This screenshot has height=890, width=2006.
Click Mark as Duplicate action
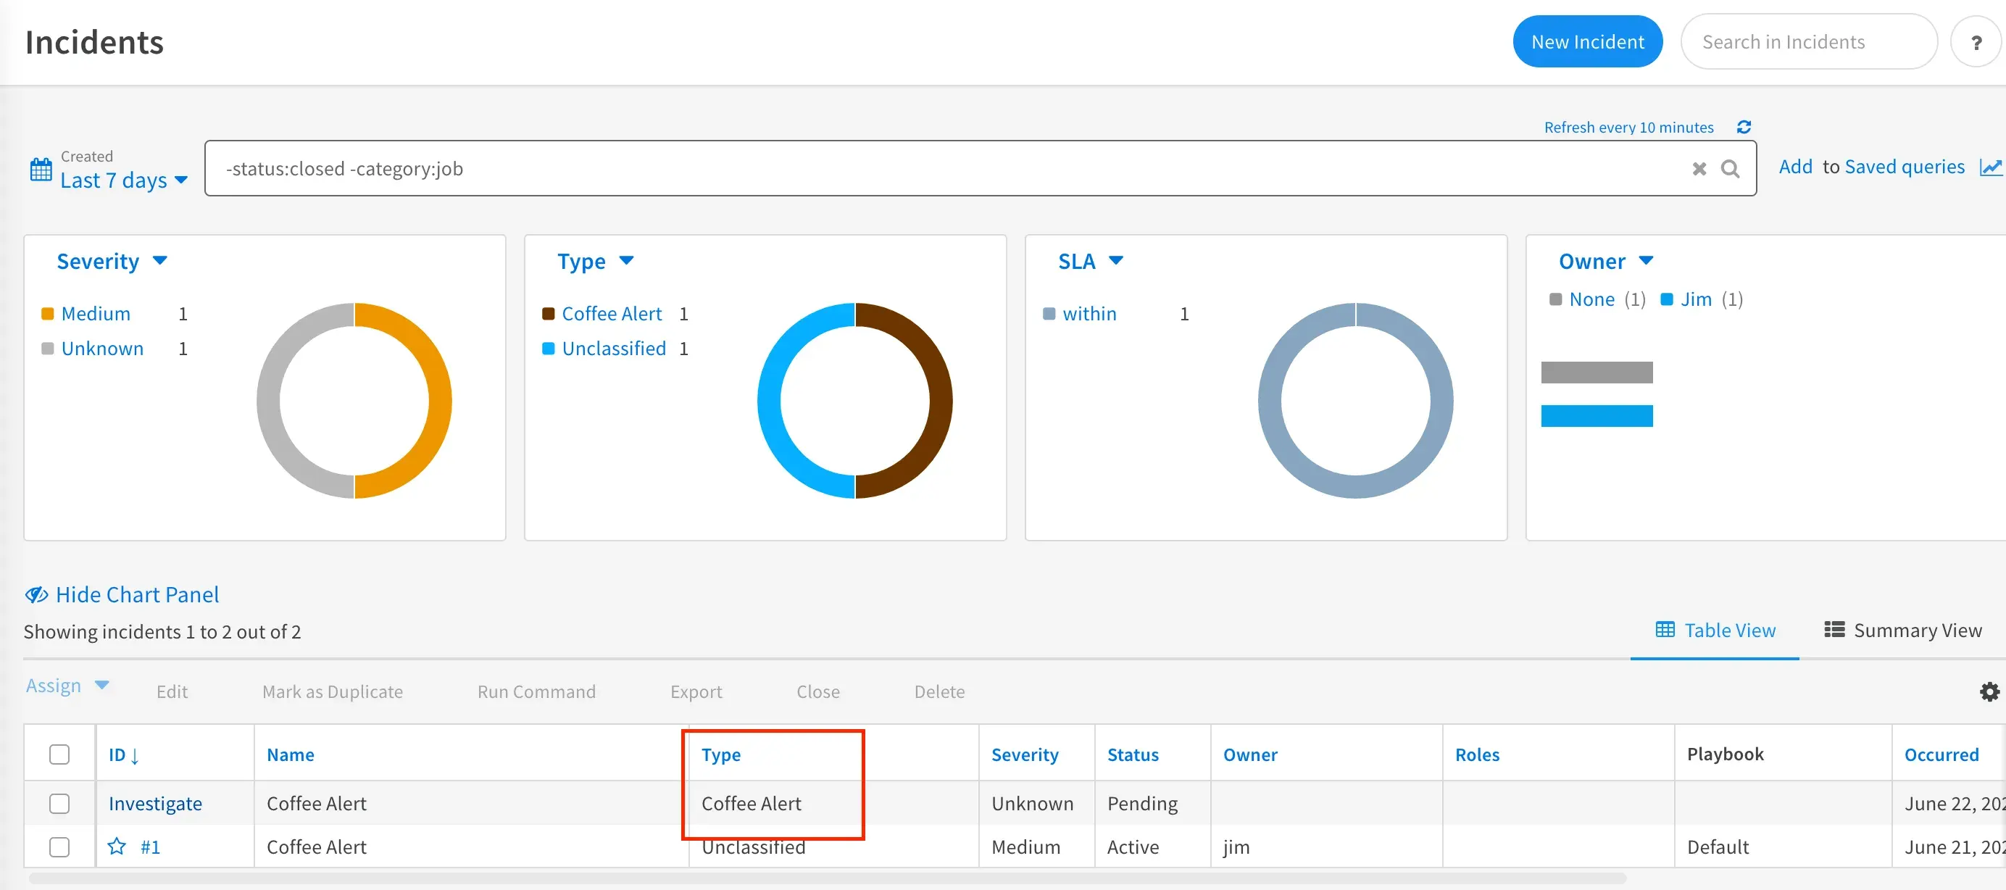[x=333, y=691]
